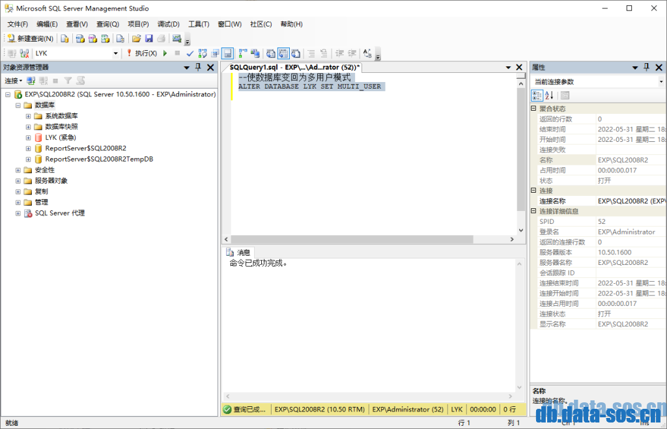Collapse the 聚合状态 property group
Screen dimensions: 667x429
tap(533, 109)
